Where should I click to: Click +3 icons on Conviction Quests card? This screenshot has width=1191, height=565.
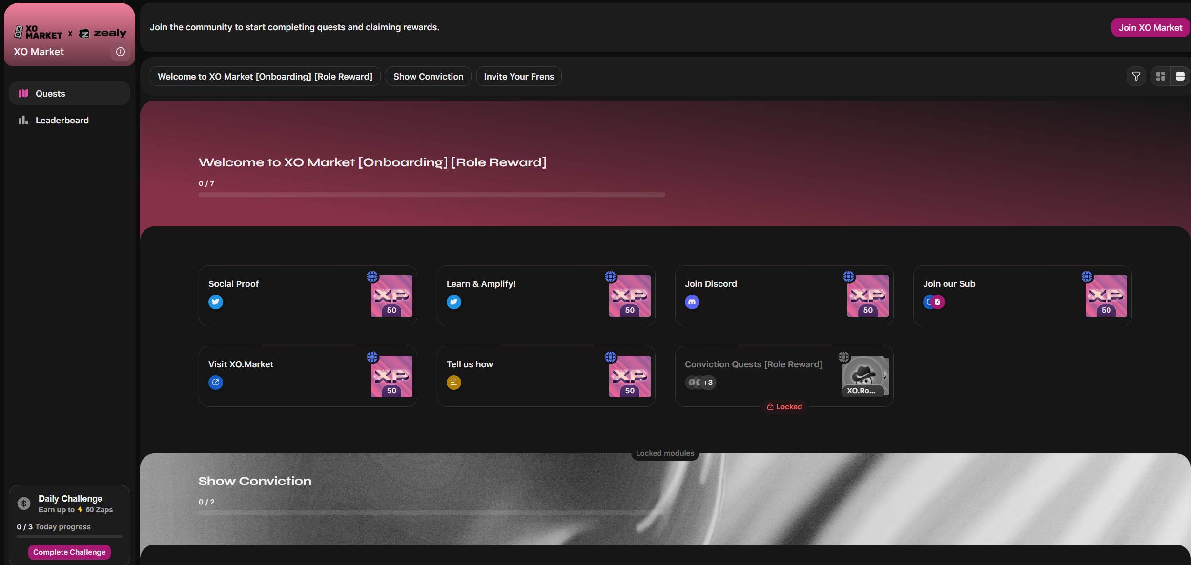pyautogui.click(x=700, y=383)
